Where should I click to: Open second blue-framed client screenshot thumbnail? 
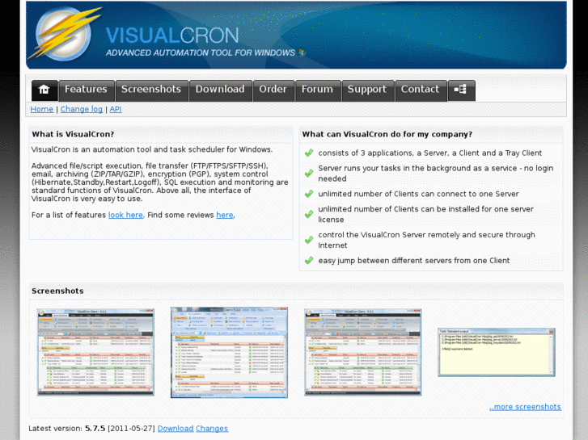[x=229, y=352]
